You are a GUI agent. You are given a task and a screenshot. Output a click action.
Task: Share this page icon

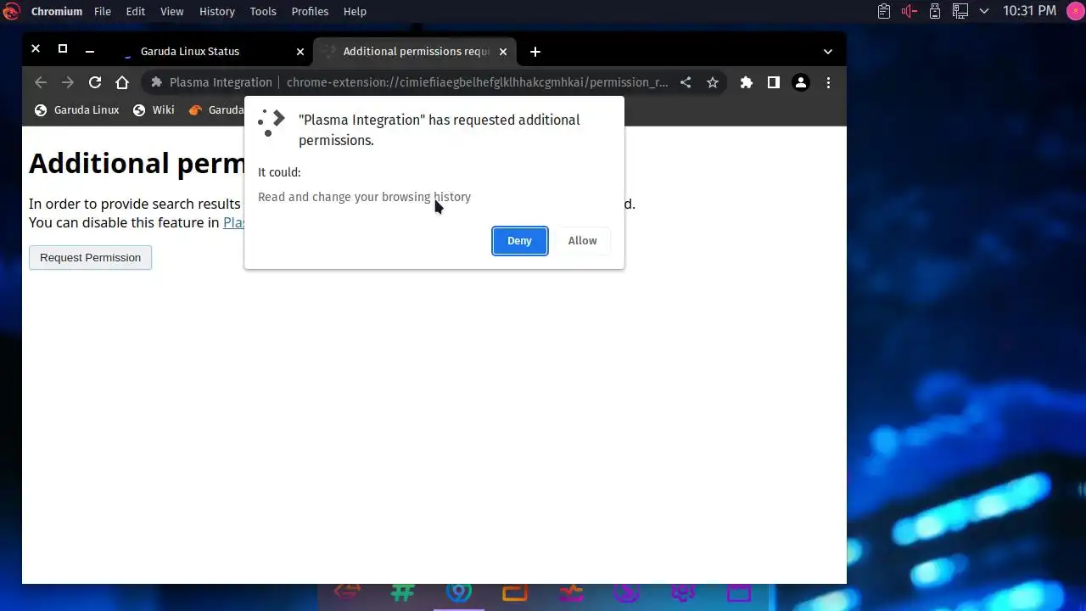click(x=686, y=82)
